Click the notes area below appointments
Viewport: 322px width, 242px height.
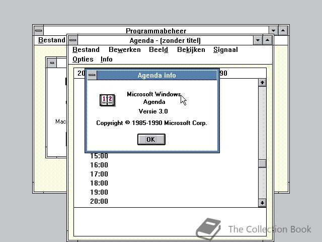coord(170,222)
